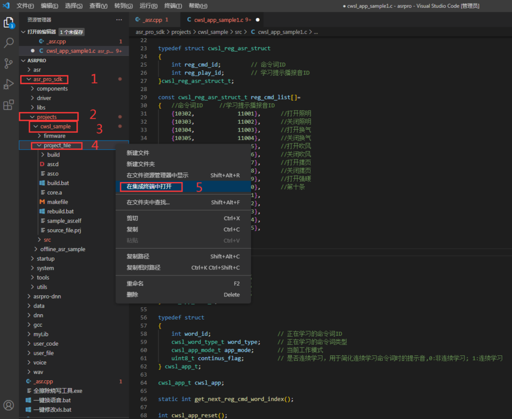The width and height of the screenshot is (512, 419).
Task: Switch to the _asr.cpp editor tab
Action: (154, 20)
